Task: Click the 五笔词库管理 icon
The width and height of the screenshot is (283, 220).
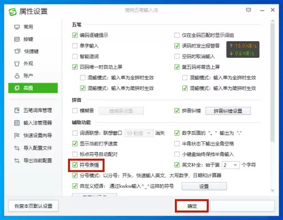Action: tap(17, 110)
